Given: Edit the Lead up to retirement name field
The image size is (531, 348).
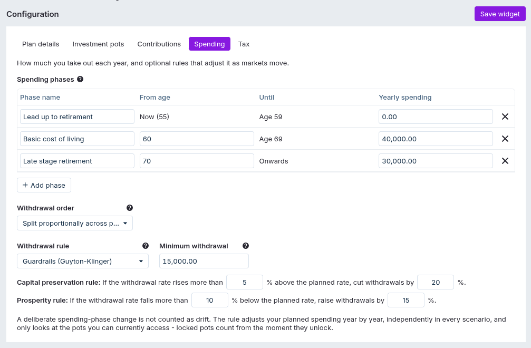Looking at the screenshot, I should coord(77,117).
